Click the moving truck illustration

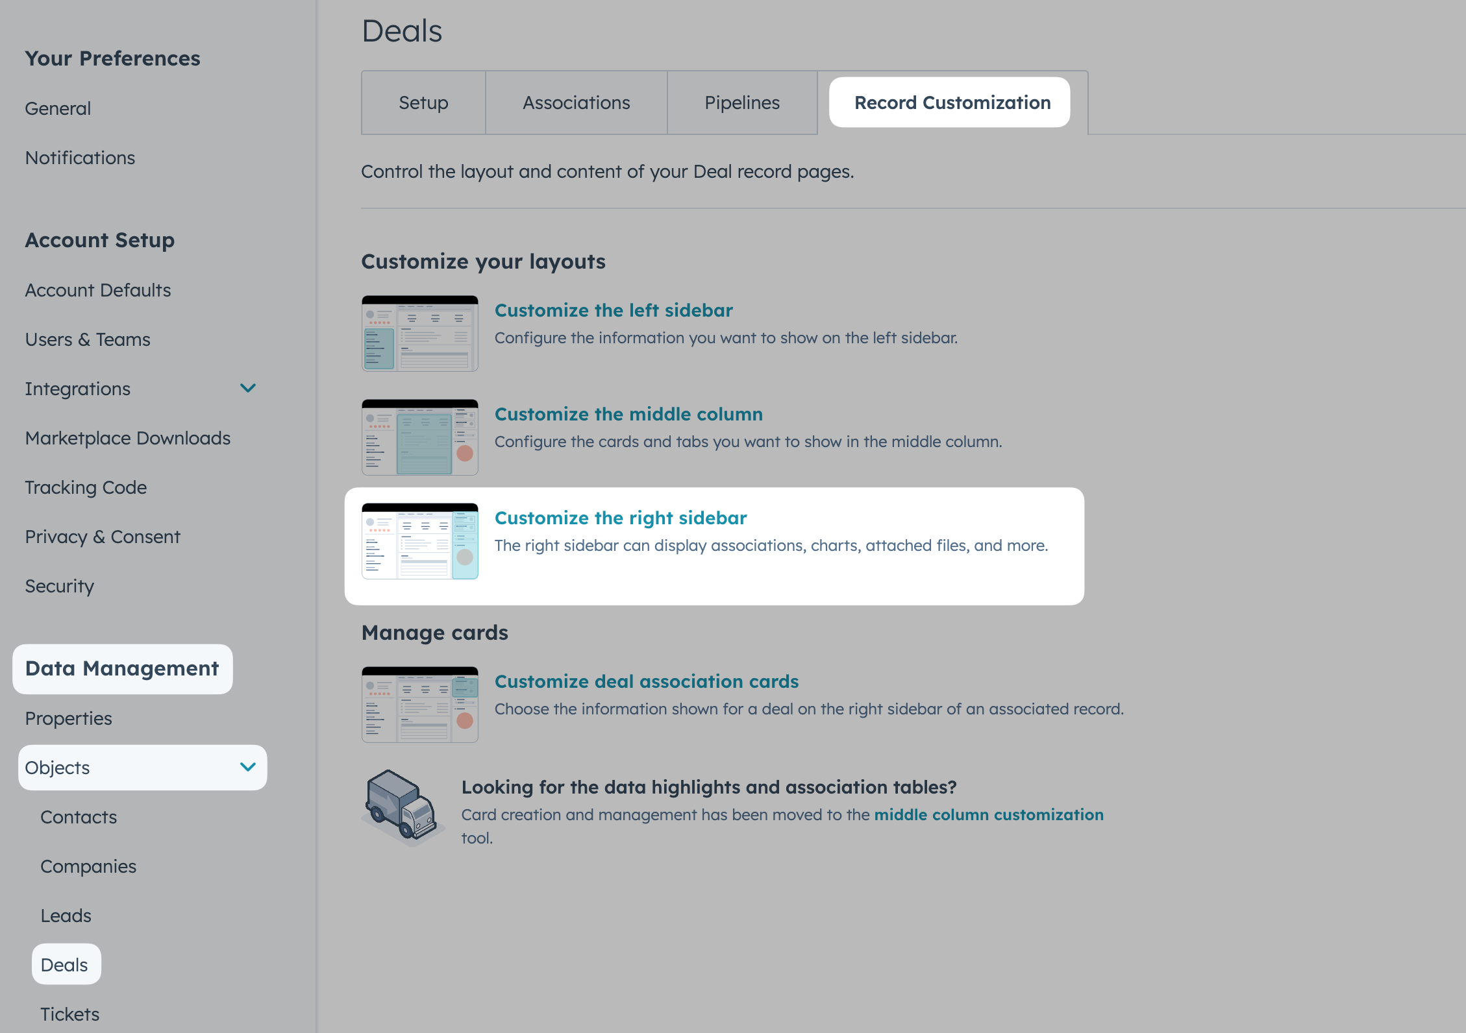(403, 807)
